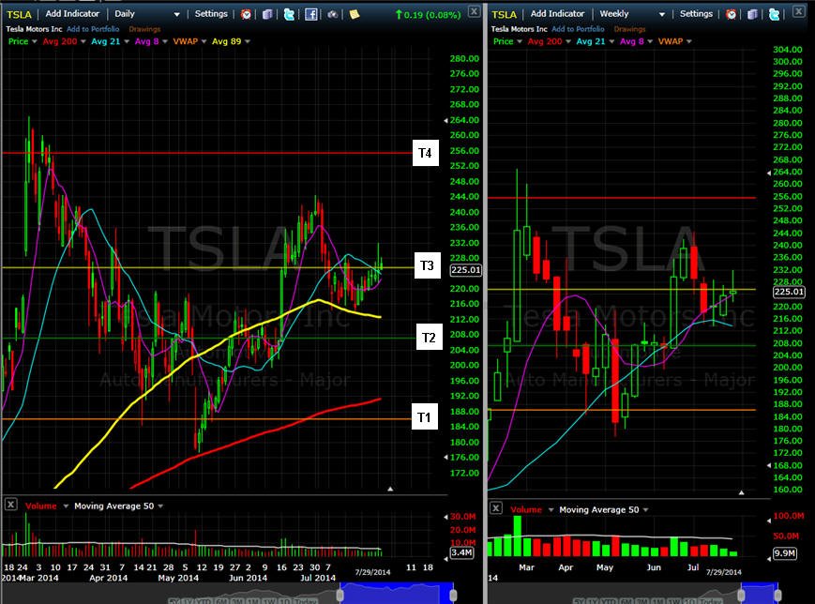Expand Avg 200 options in Weekly chart

[568, 41]
